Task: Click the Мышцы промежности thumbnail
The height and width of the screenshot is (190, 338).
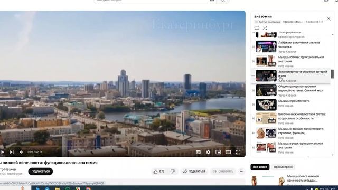Action: click(266, 104)
